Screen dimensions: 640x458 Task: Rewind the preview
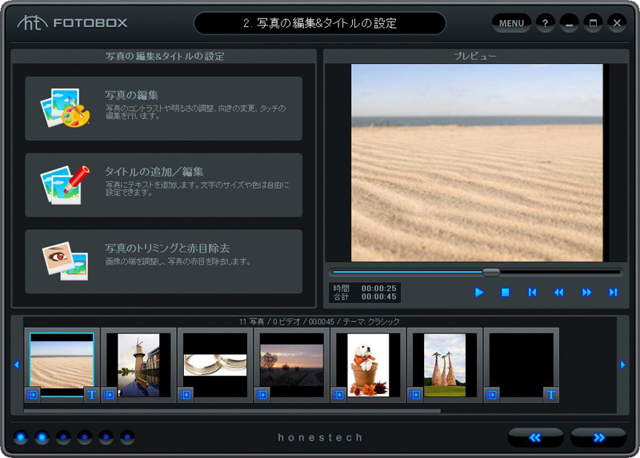pyautogui.click(x=558, y=293)
